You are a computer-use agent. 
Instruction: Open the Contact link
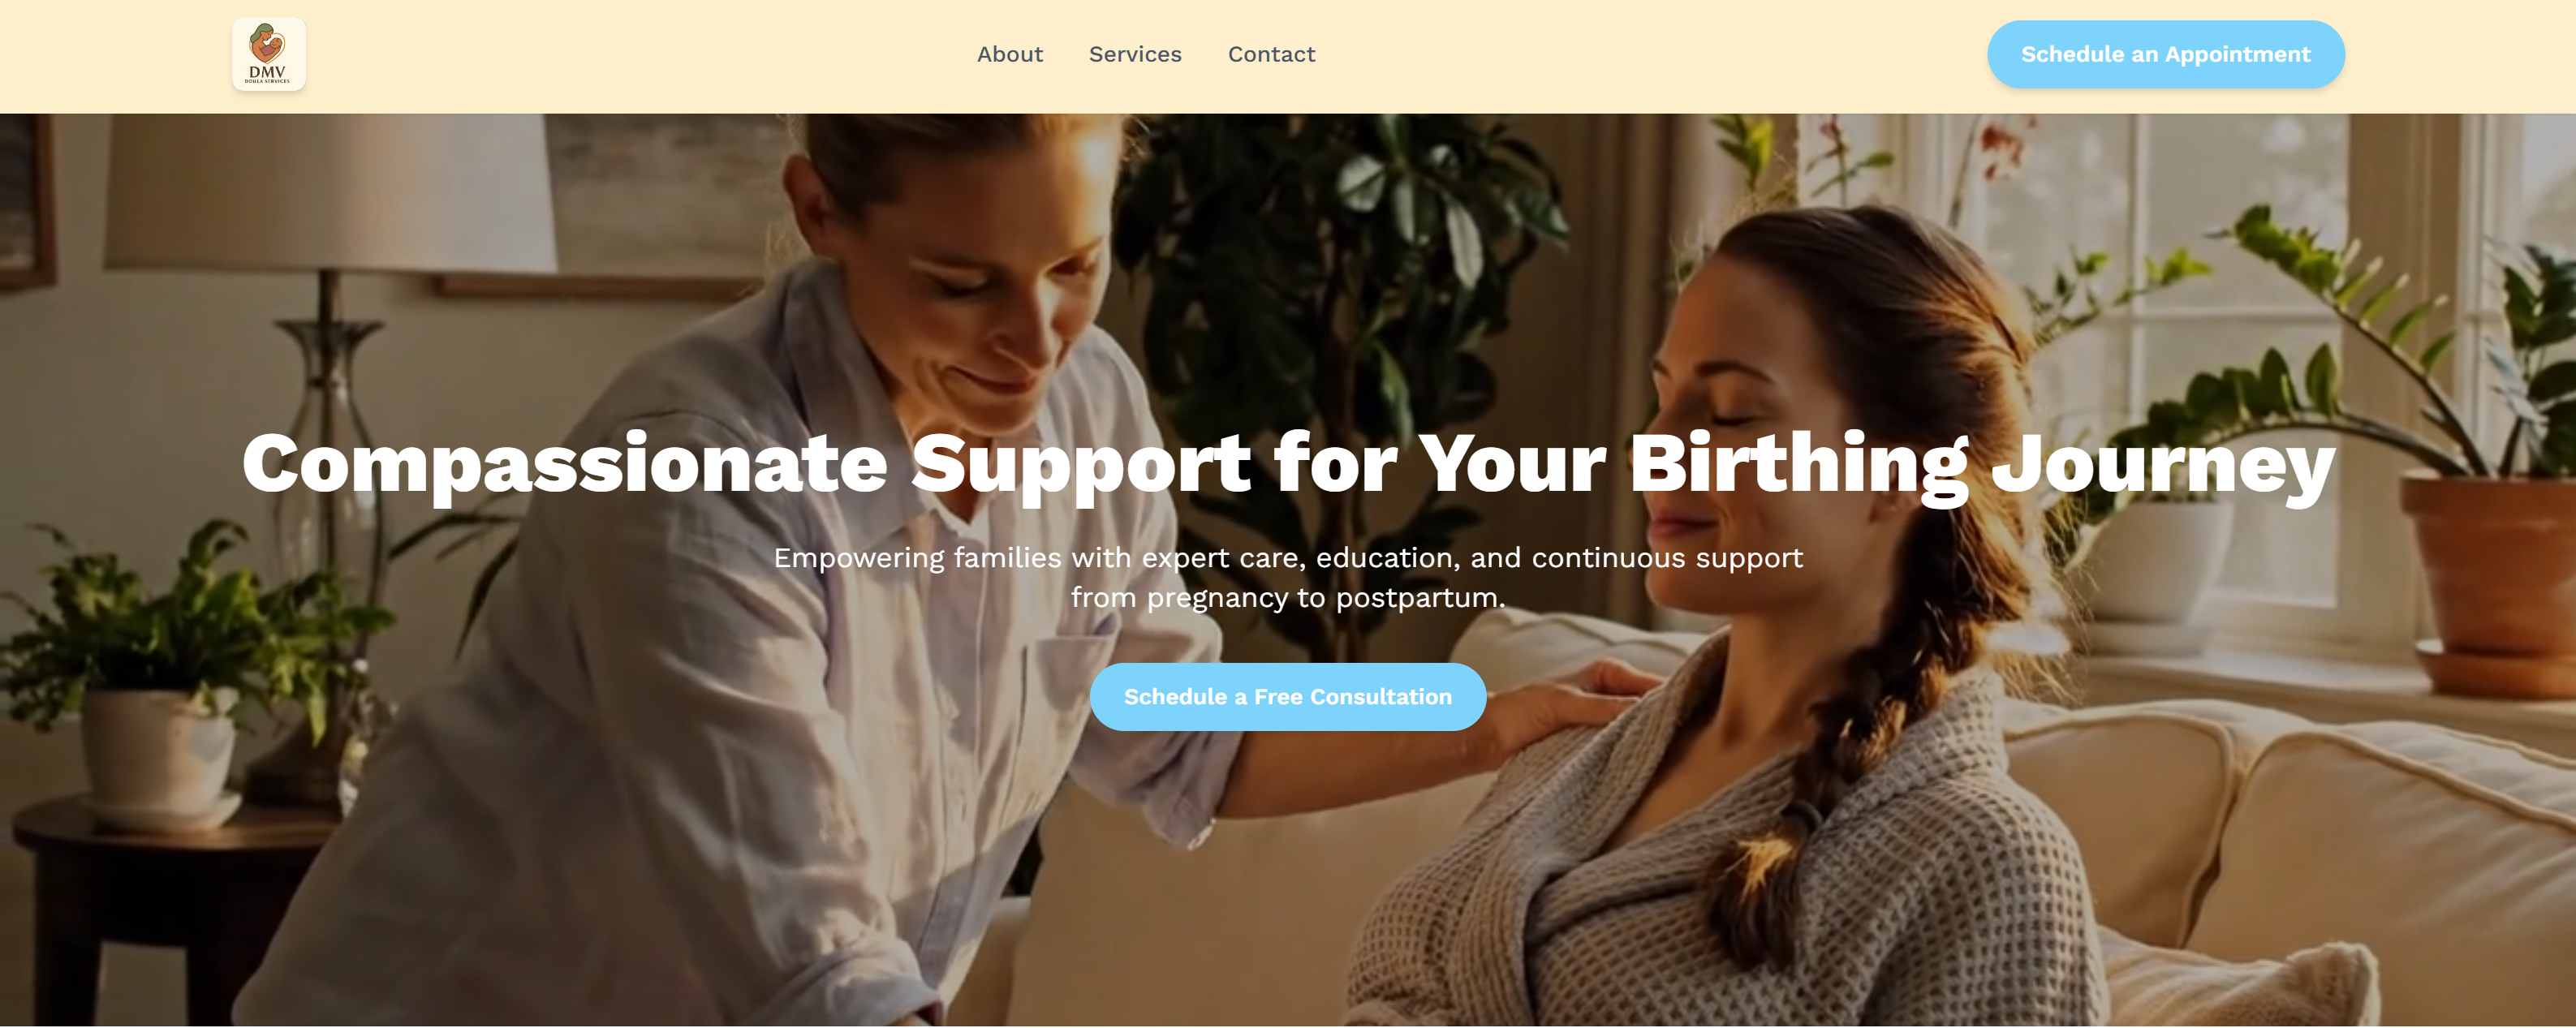pyautogui.click(x=1271, y=55)
